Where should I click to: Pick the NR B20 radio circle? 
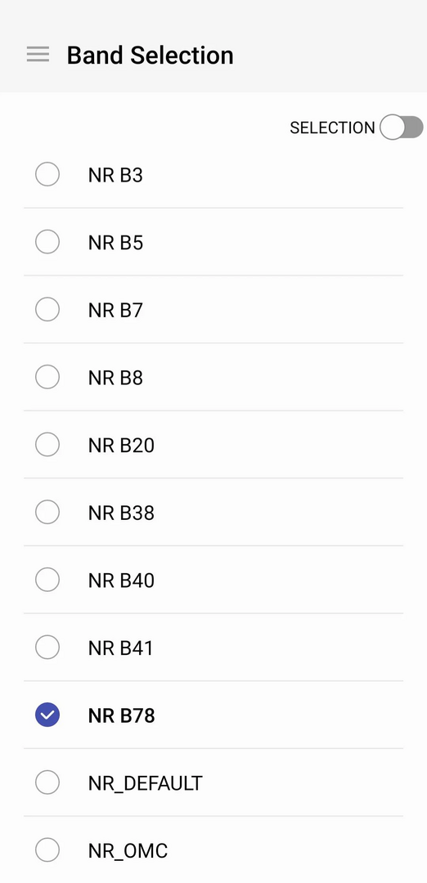(x=47, y=445)
